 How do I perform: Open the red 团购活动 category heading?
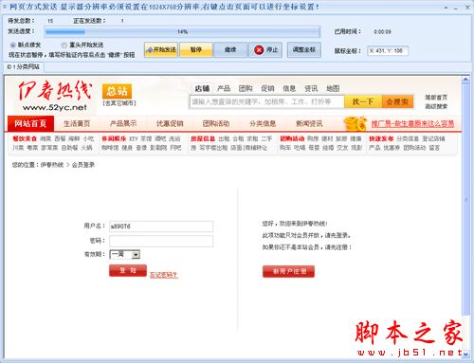click(292, 138)
